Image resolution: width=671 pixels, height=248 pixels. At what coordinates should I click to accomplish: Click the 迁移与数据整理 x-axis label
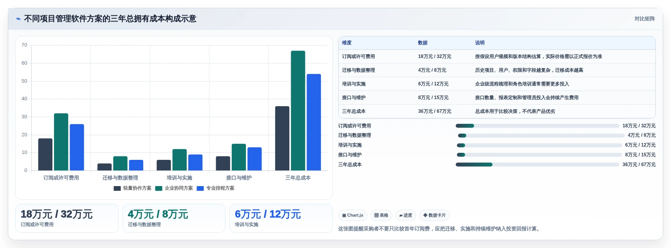click(120, 178)
